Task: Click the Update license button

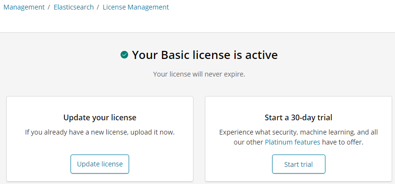Action: 100,164
